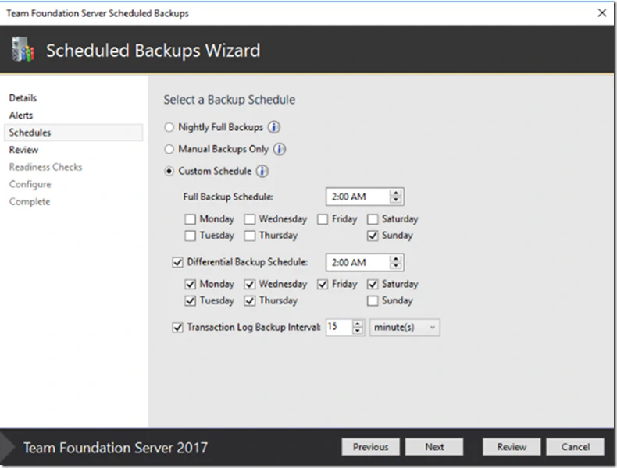617x468 pixels.
Task: Close the Scheduled Backups window
Action: point(601,13)
